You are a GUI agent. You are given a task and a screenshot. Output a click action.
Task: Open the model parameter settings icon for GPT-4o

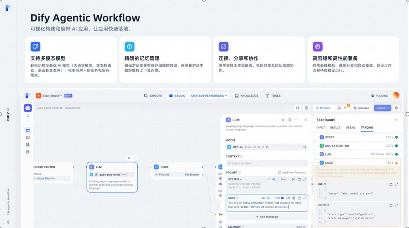click(x=305, y=147)
